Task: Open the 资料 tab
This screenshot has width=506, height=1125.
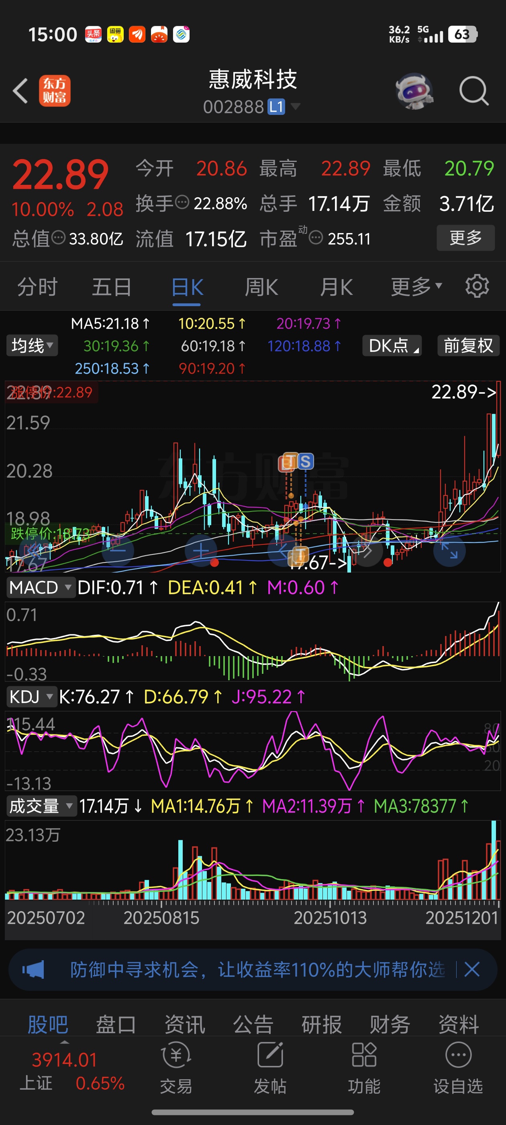Action: point(459,1024)
